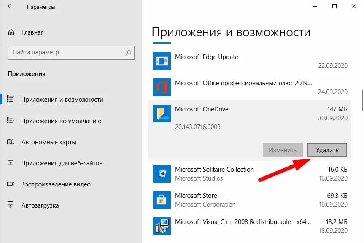The height and width of the screenshot is (243, 364).
Task: Open the Главная home icon
Action: 11,32
